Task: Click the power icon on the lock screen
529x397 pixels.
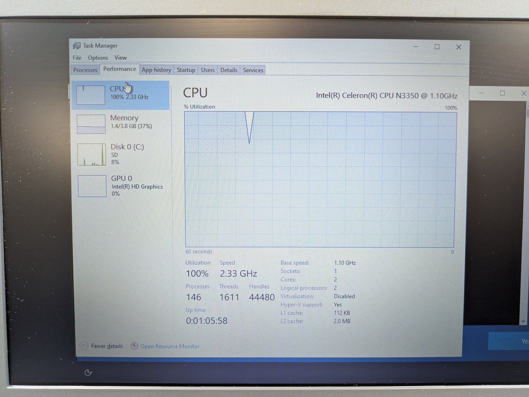Action: pyautogui.click(x=88, y=373)
